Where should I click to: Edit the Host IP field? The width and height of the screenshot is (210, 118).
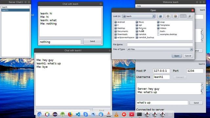click(x=161, y=71)
